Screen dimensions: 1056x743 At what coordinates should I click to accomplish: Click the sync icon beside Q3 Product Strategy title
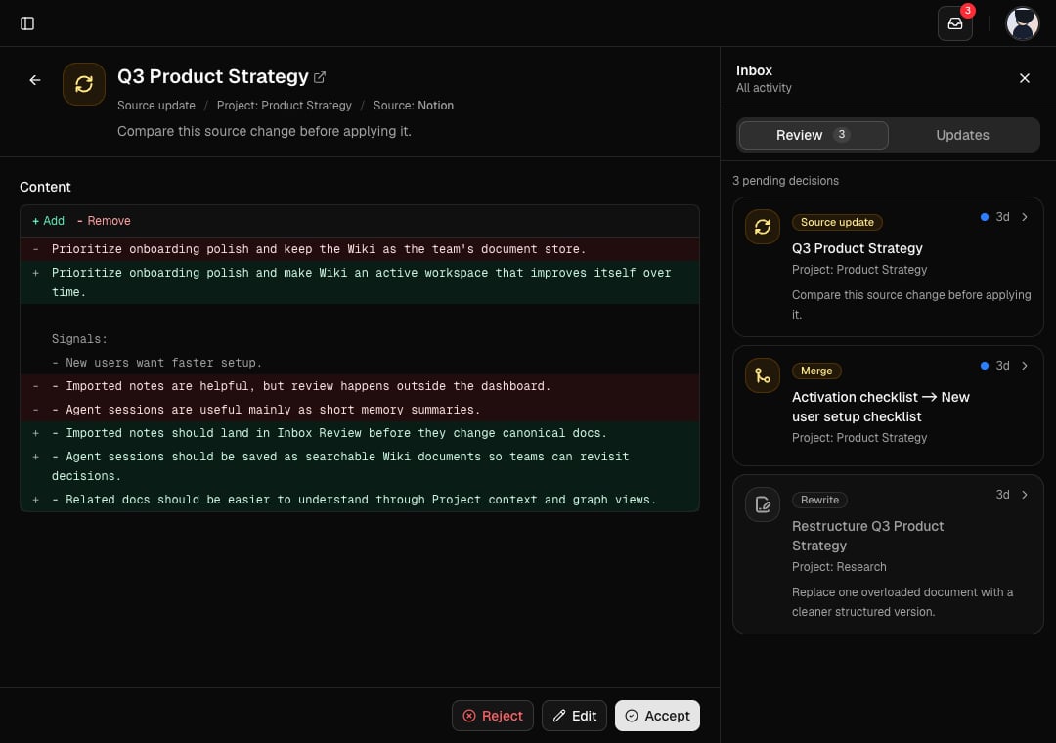click(x=84, y=84)
